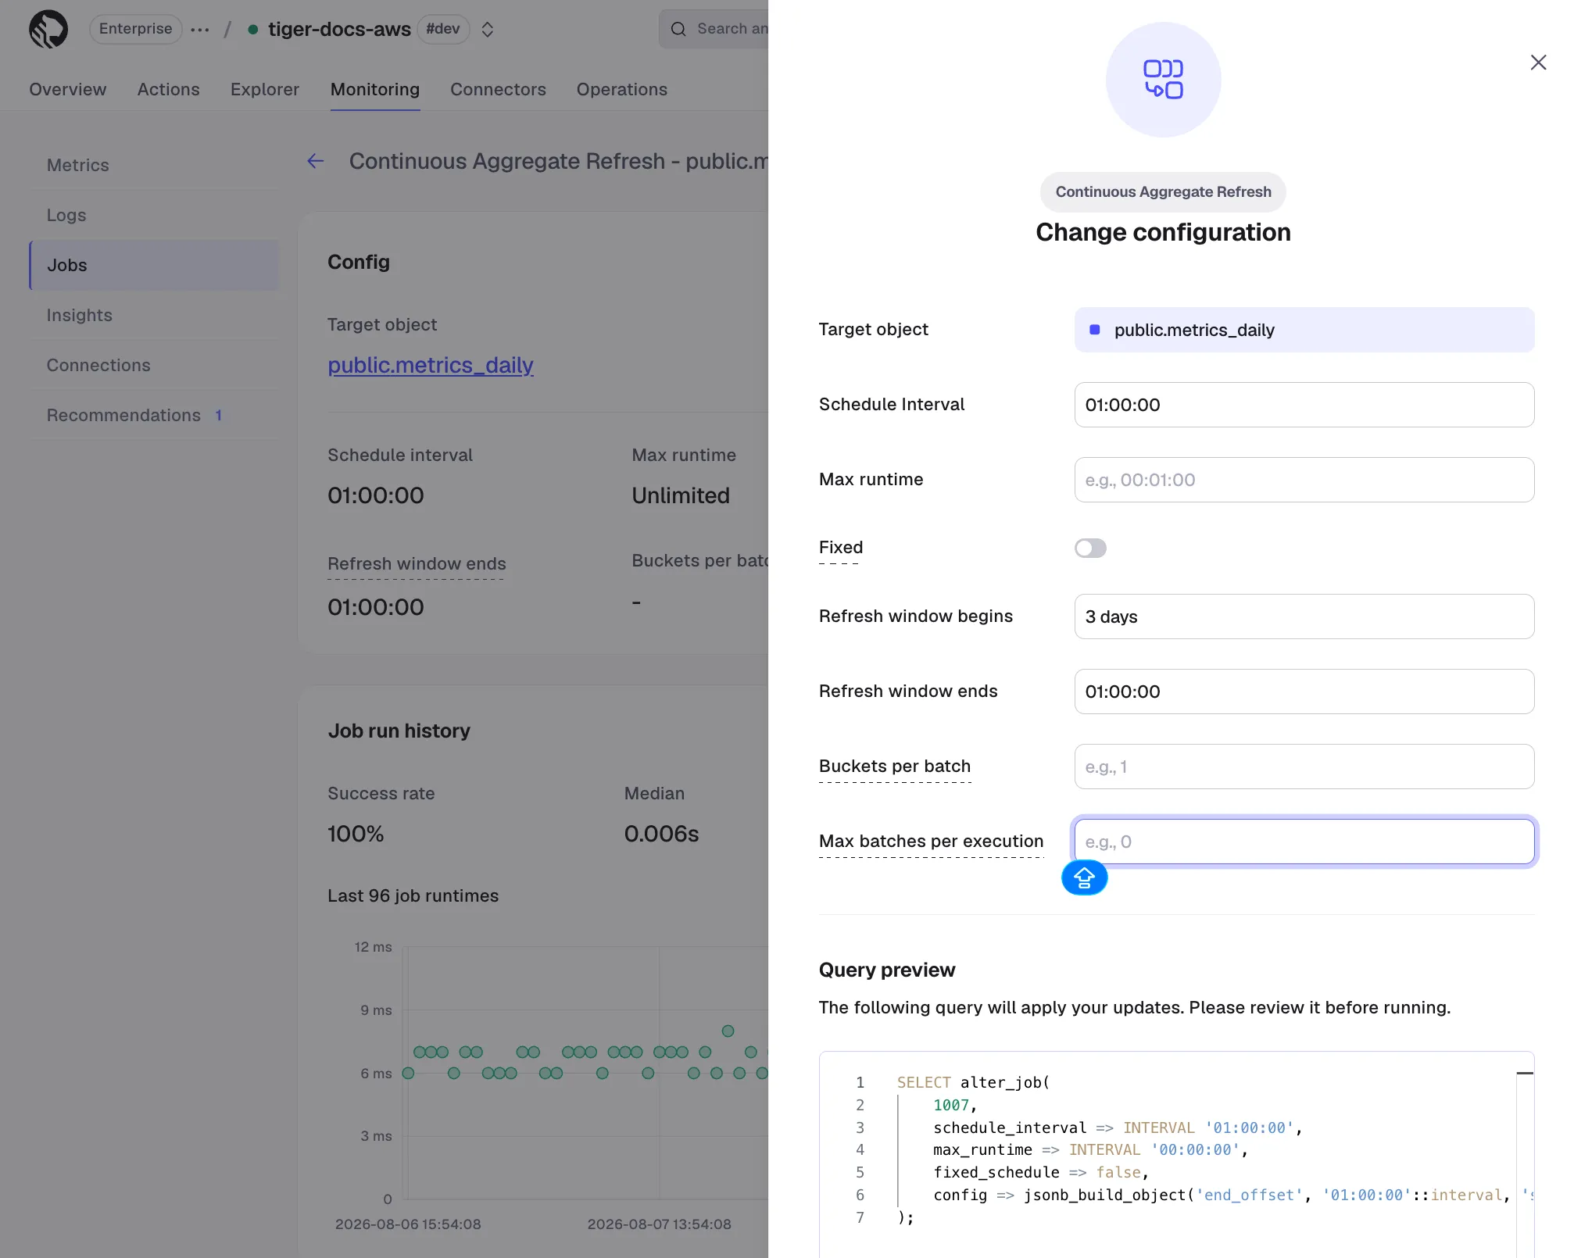Click the tiger-docs-aws service name
Viewport: 1574px width, 1258px height.
(339, 29)
